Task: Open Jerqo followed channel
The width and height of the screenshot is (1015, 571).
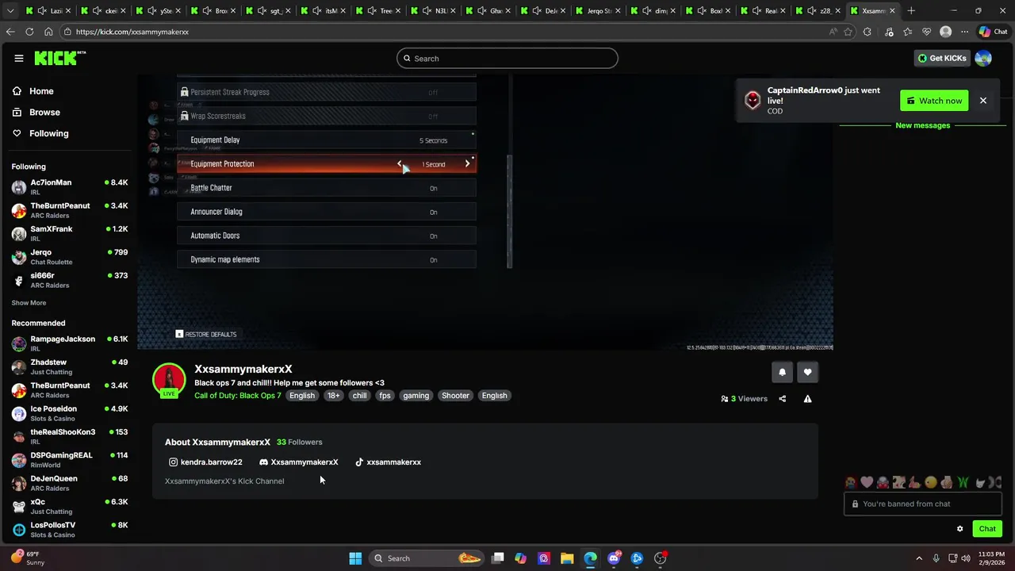Action: (70, 257)
